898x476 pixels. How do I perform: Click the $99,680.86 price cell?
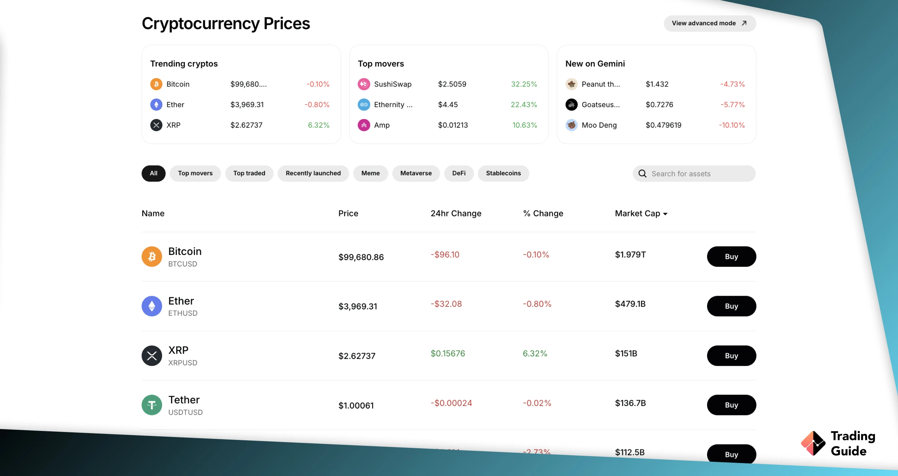click(x=361, y=257)
